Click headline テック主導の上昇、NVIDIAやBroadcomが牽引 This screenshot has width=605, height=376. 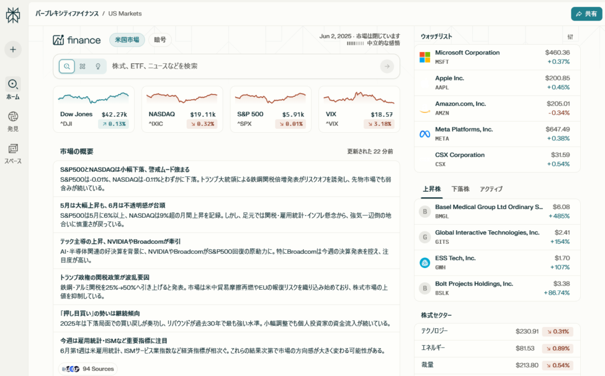click(x=120, y=241)
